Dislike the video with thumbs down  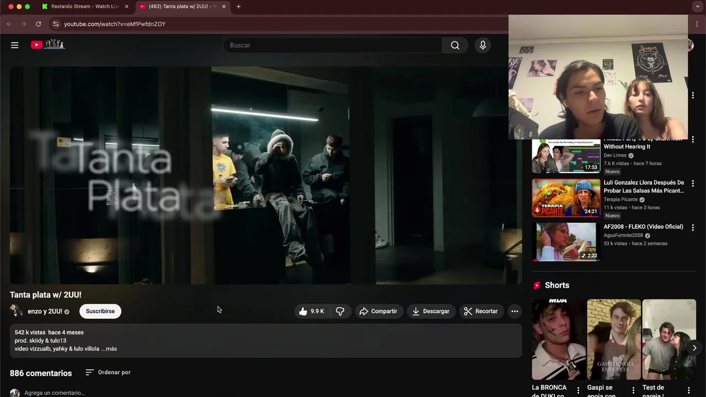[x=340, y=312]
